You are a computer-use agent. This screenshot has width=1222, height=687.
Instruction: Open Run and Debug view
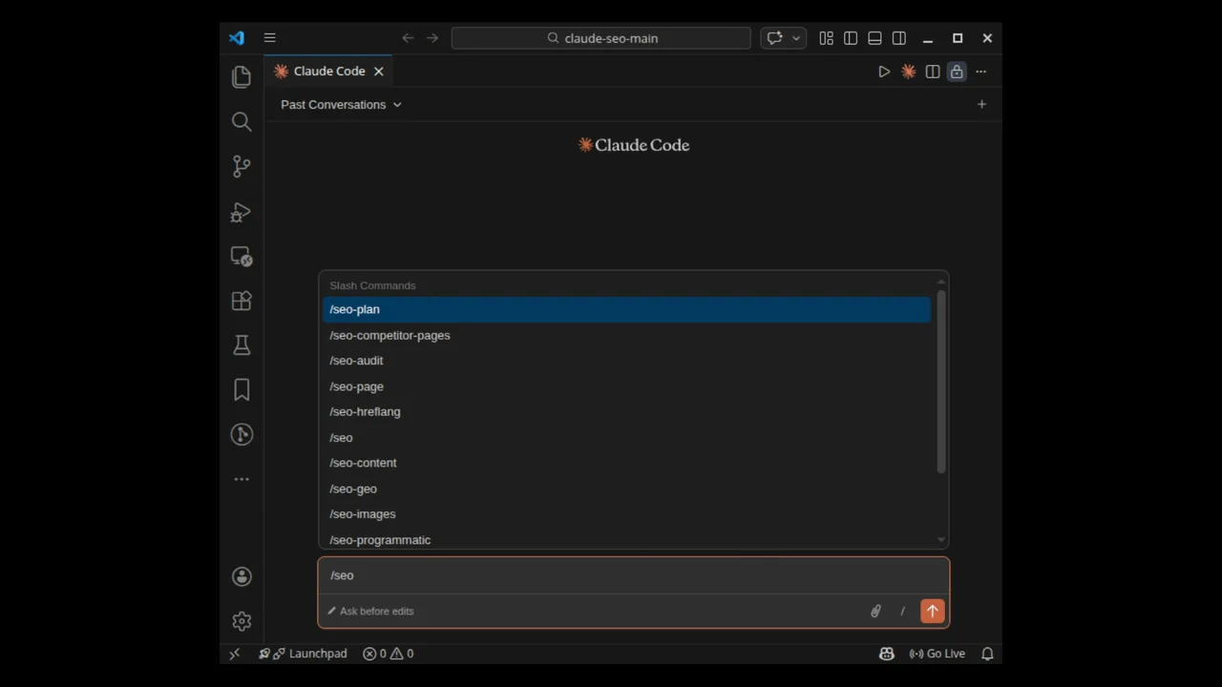coord(242,212)
